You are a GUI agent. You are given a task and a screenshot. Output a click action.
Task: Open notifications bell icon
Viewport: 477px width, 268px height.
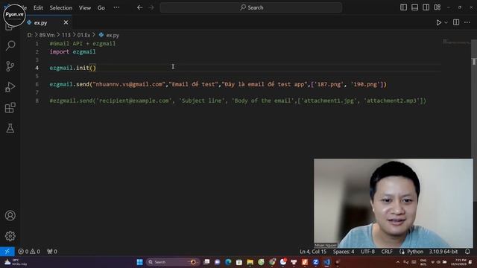467,252
